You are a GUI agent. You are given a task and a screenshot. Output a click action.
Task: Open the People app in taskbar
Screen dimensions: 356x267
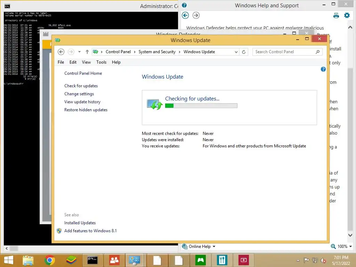(x=114, y=260)
